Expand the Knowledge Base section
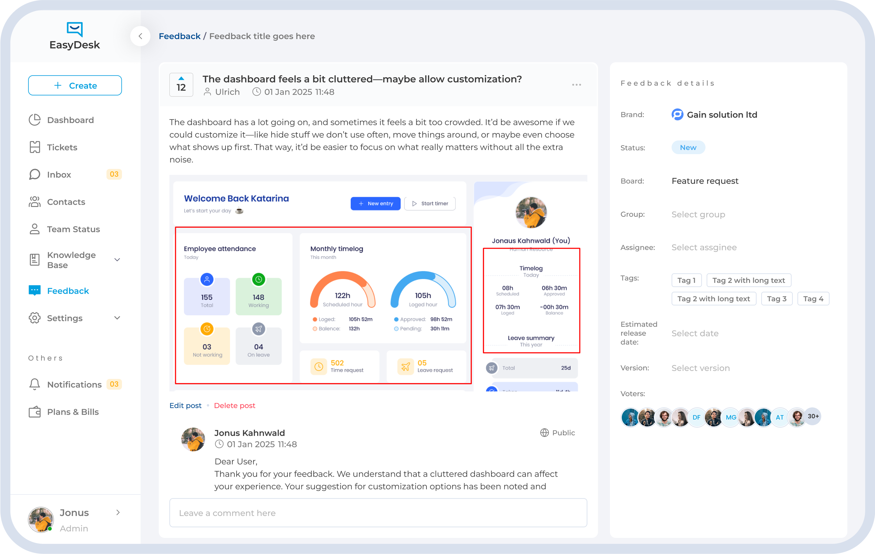 [x=117, y=260]
